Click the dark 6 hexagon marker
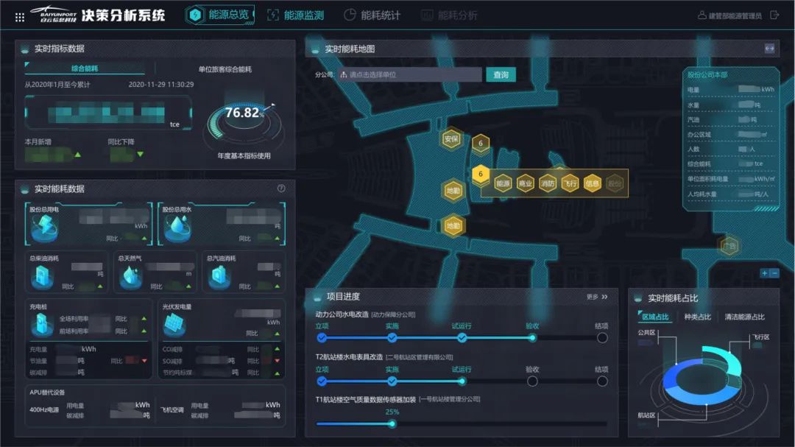This screenshot has width=795, height=447. pyautogui.click(x=481, y=143)
